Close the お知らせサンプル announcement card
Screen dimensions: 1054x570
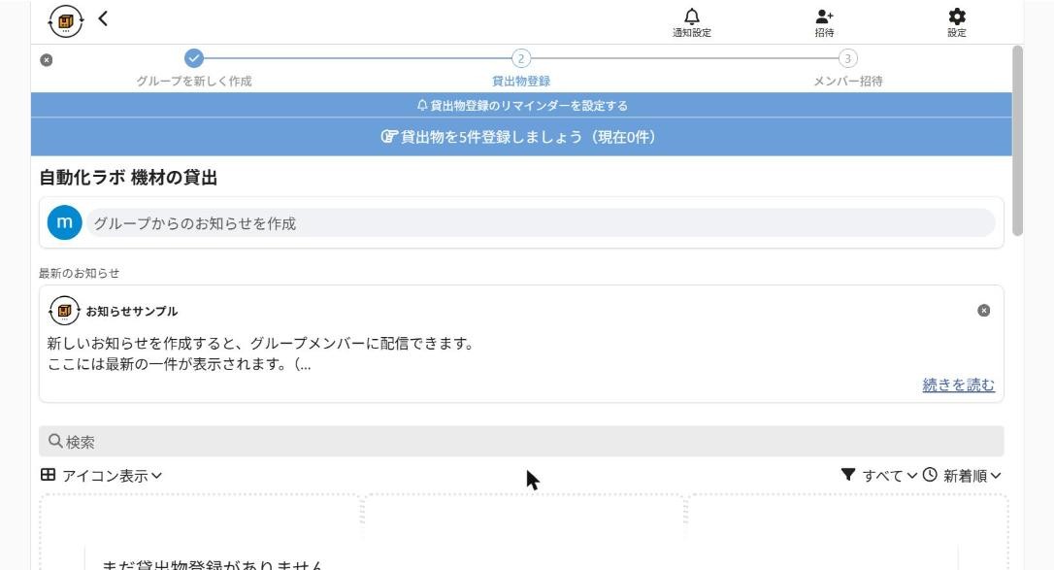[x=983, y=311]
